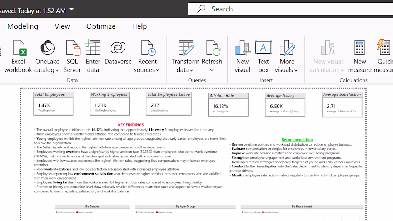Image resolution: width=393 pixels, height=221 pixels.
Task: Click the LeaveEmployee legend under By Age-Group
Action: (x=164, y=212)
